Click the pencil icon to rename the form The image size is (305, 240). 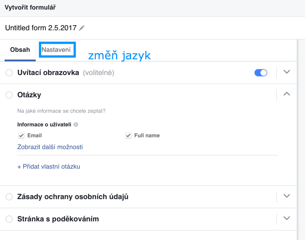tap(82, 28)
